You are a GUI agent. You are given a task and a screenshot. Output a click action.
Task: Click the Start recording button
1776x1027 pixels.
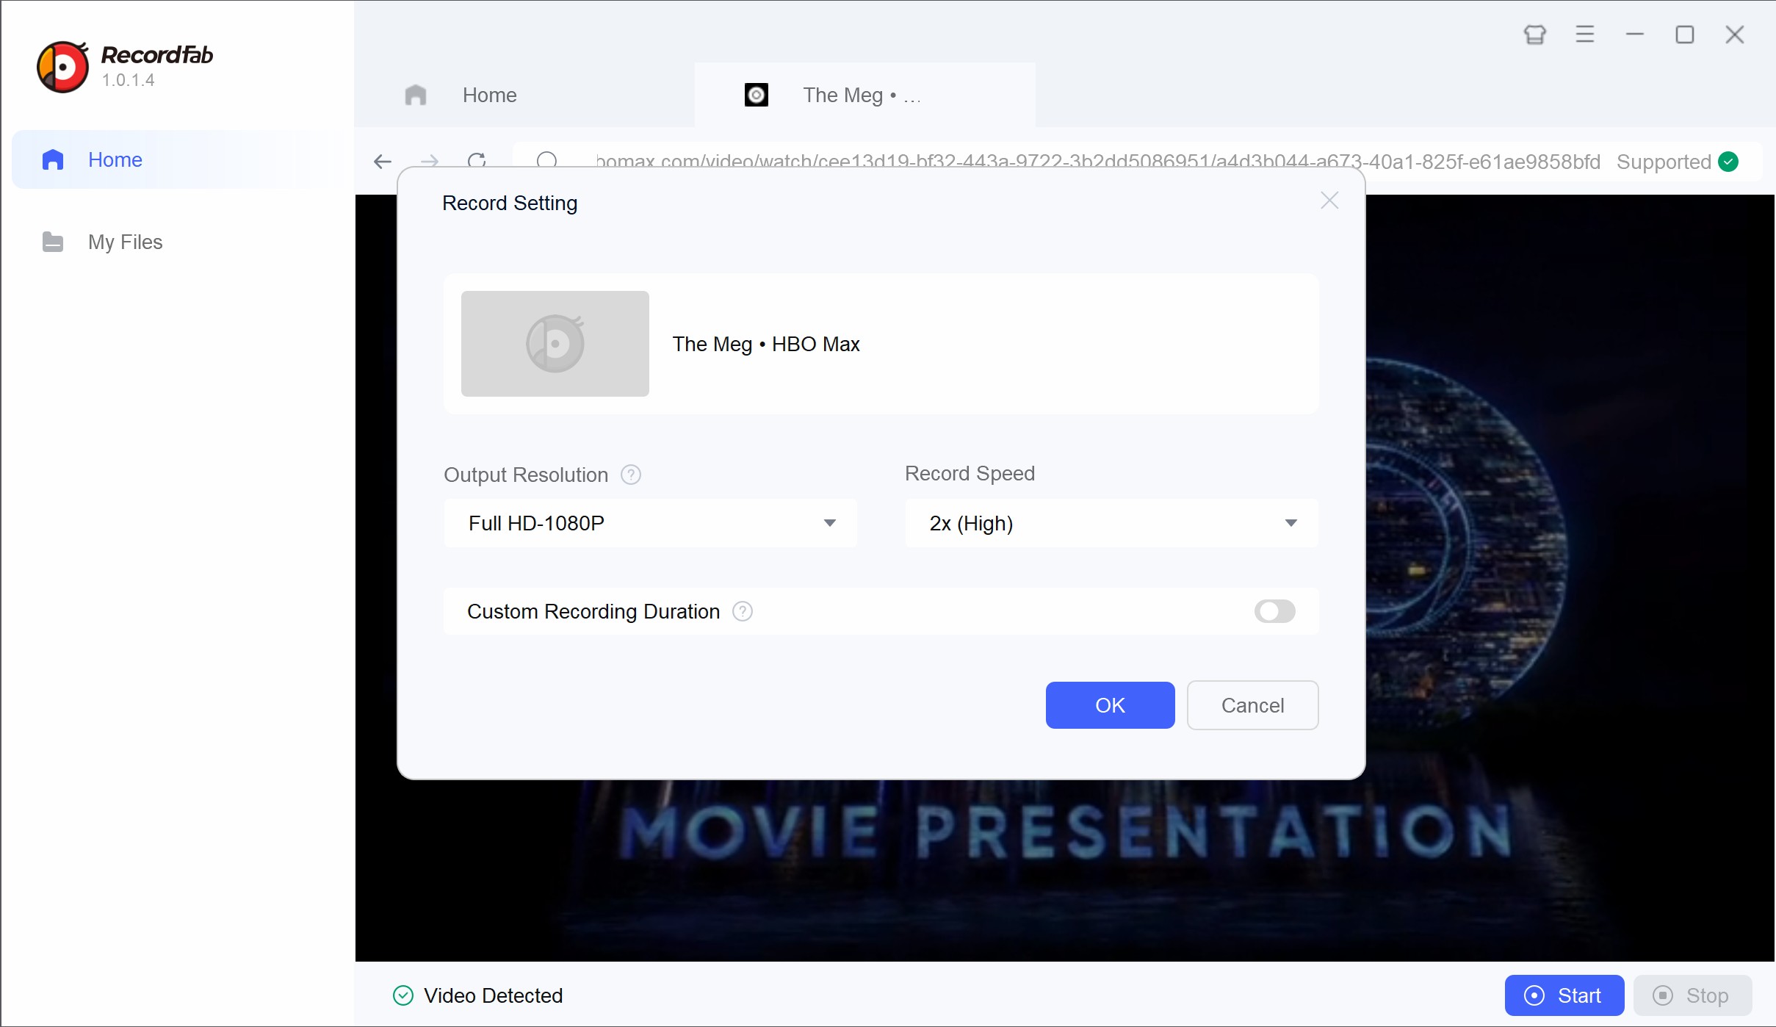tap(1564, 995)
